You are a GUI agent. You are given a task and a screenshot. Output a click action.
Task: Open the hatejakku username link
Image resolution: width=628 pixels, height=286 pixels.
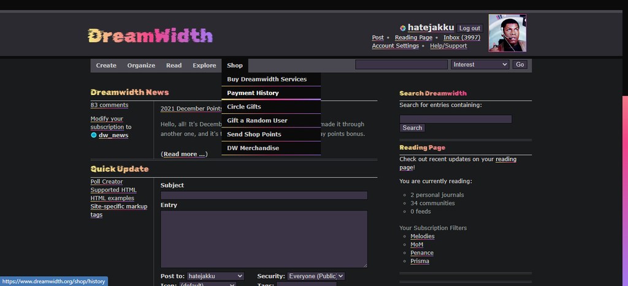(431, 28)
